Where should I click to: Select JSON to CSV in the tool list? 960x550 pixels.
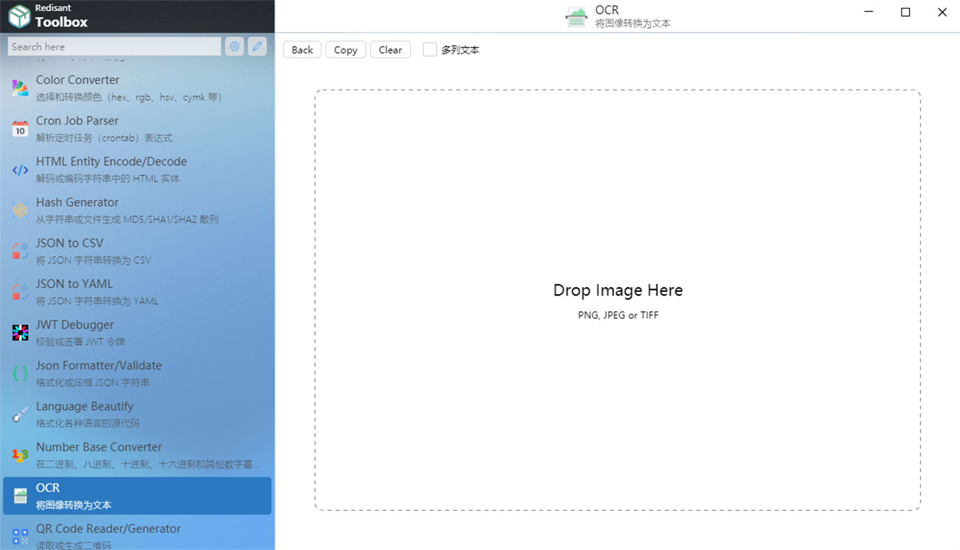click(x=137, y=251)
